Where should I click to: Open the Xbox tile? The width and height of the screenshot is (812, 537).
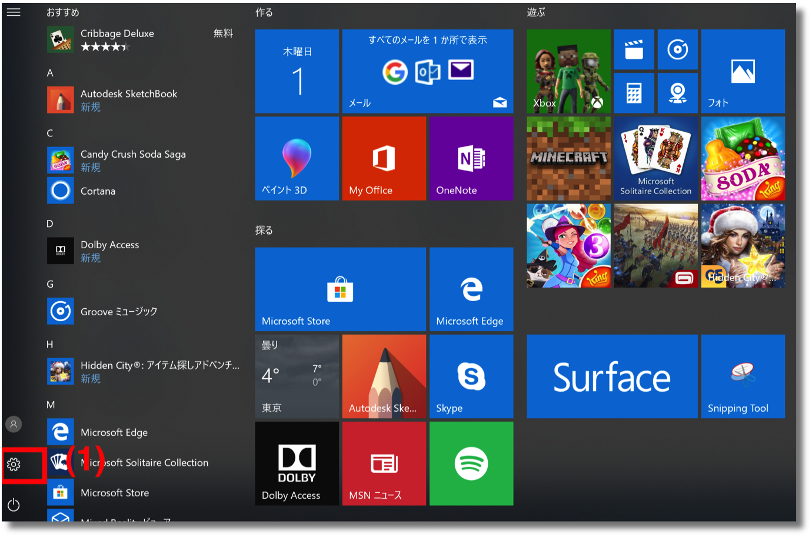[x=568, y=71]
